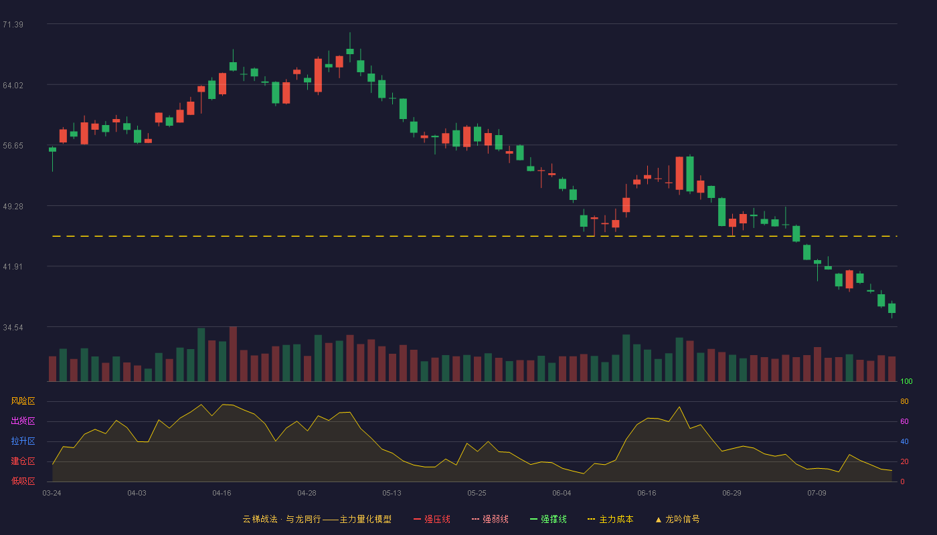Screen dimensions: 937x535
Task: Select the 风险区 zone label
Action: (23, 401)
